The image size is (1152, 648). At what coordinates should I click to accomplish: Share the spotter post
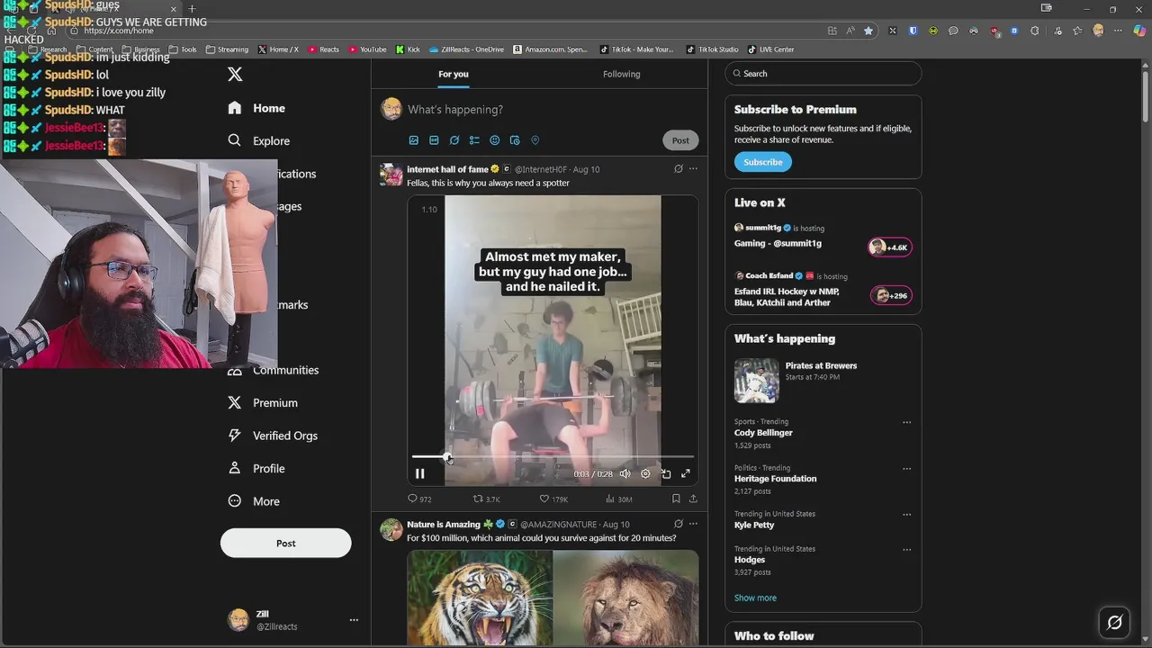point(693,499)
